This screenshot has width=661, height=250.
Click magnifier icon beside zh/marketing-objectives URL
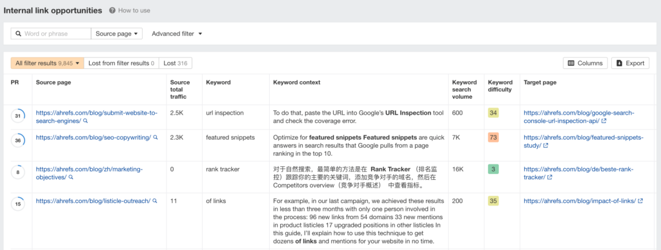point(71,177)
